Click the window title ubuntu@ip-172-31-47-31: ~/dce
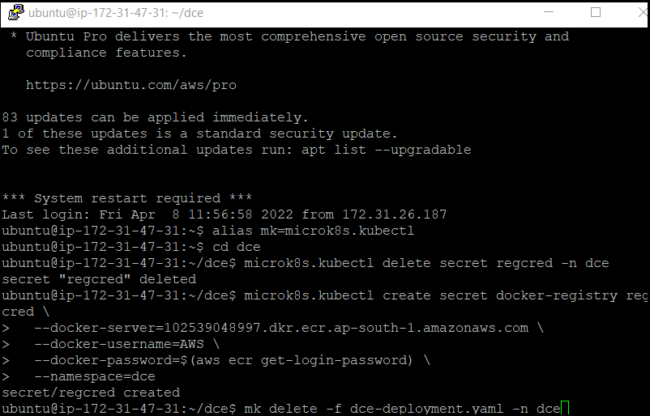This screenshot has width=650, height=416. point(116,13)
